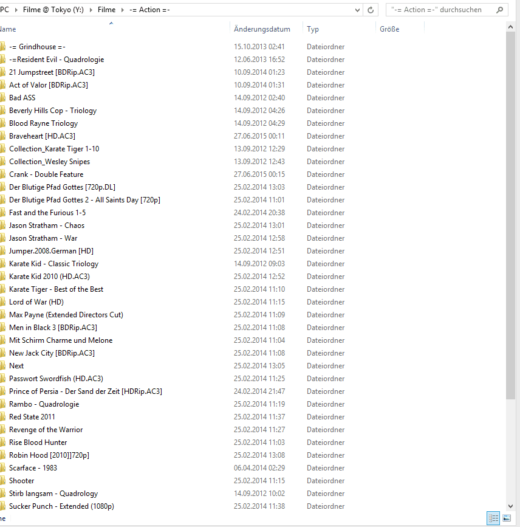The image size is (520, 527).
Task: Select Beverly Hills Cop - Triology
Action: (x=53, y=111)
